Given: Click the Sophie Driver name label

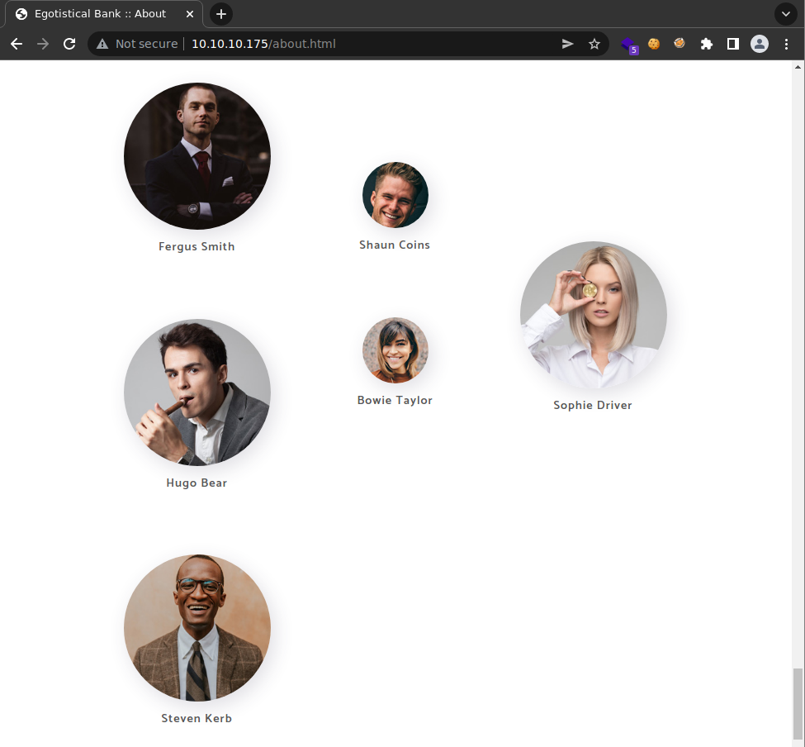Looking at the screenshot, I should pos(593,406).
